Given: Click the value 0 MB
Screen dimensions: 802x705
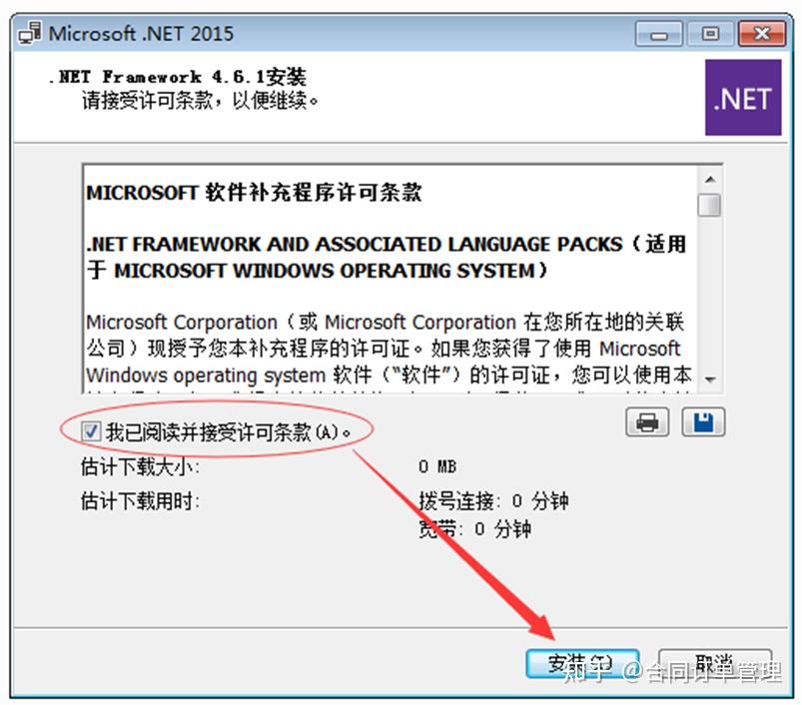Looking at the screenshot, I should 437,466.
